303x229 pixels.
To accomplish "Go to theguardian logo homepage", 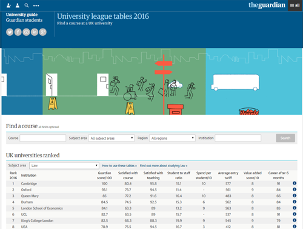I will (x=267, y=5).
